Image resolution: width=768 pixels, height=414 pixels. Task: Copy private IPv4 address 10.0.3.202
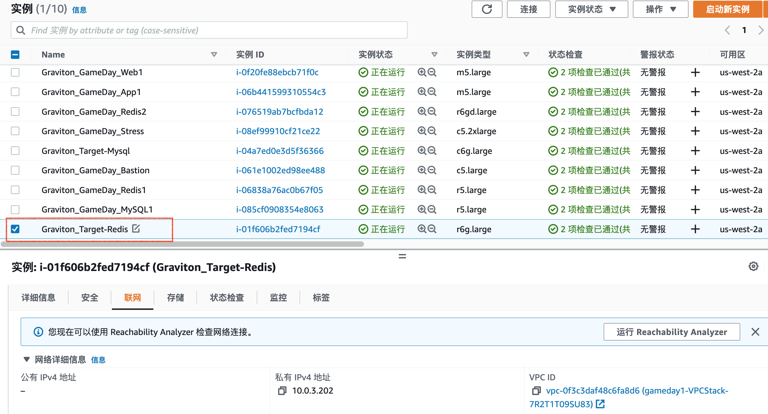[282, 391]
